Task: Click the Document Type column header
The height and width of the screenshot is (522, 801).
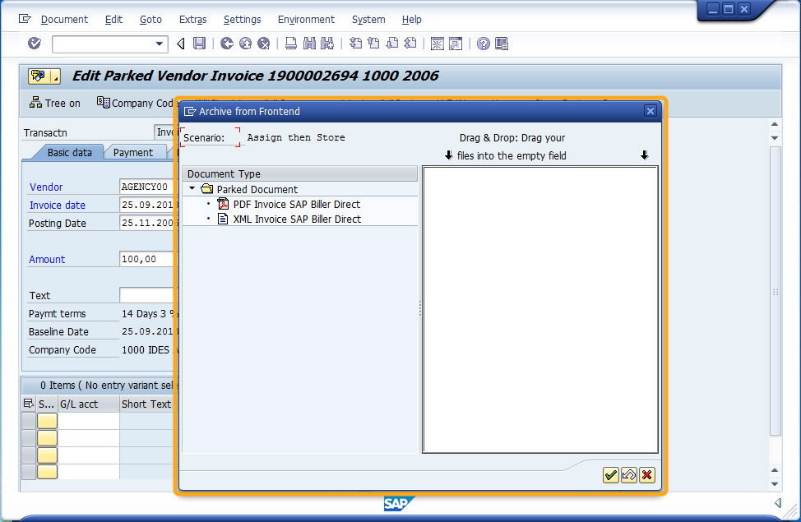Action: pyautogui.click(x=300, y=173)
